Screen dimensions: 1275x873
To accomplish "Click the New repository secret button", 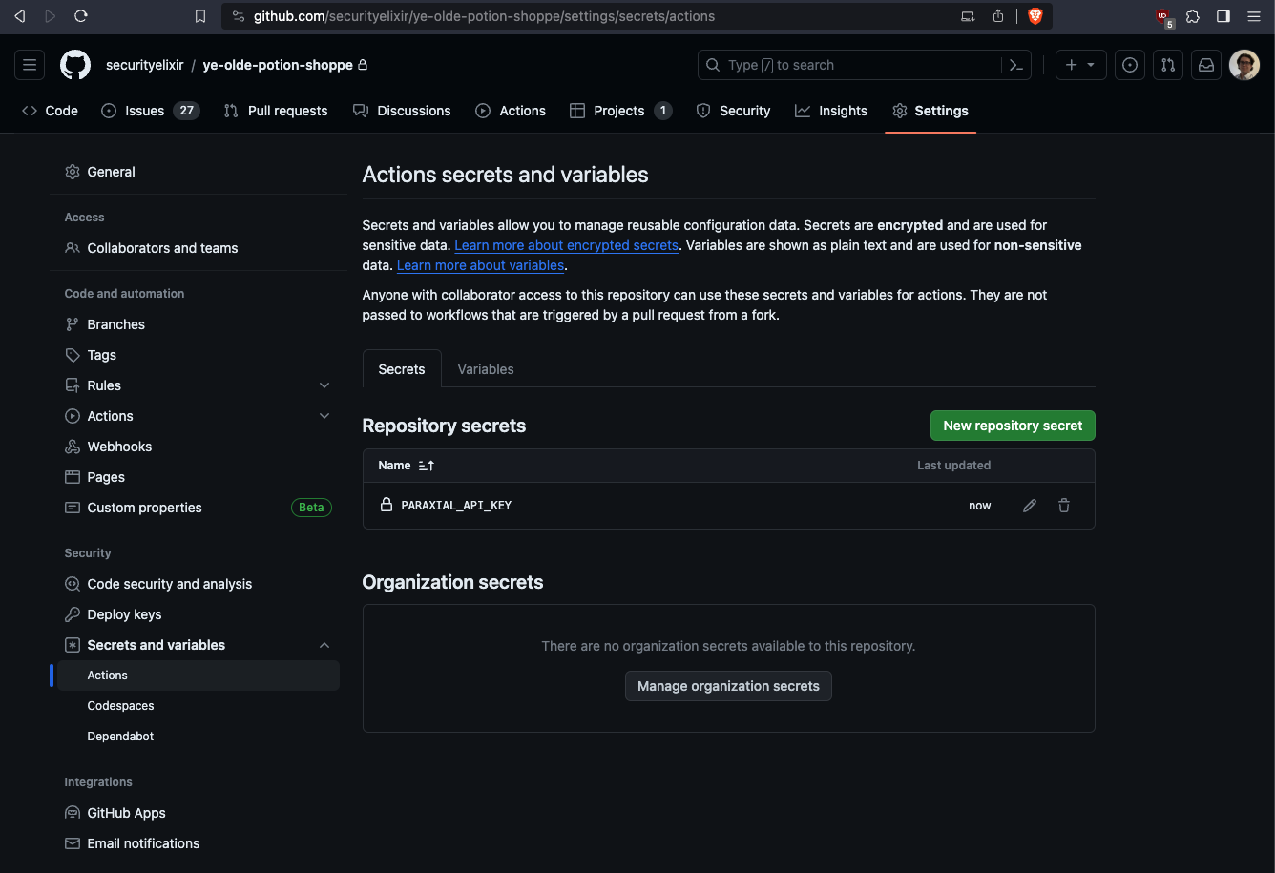I will (x=1012, y=426).
